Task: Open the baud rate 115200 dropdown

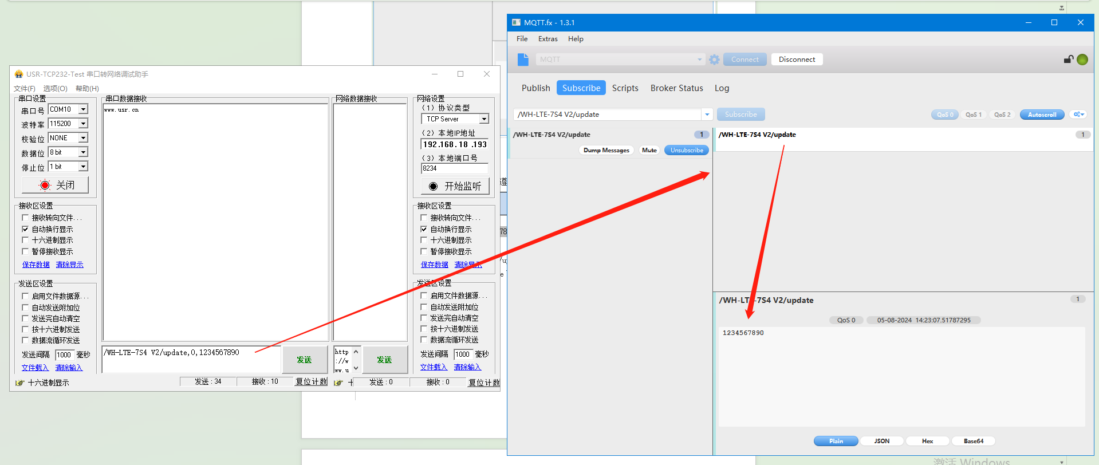Action: click(x=83, y=124)
